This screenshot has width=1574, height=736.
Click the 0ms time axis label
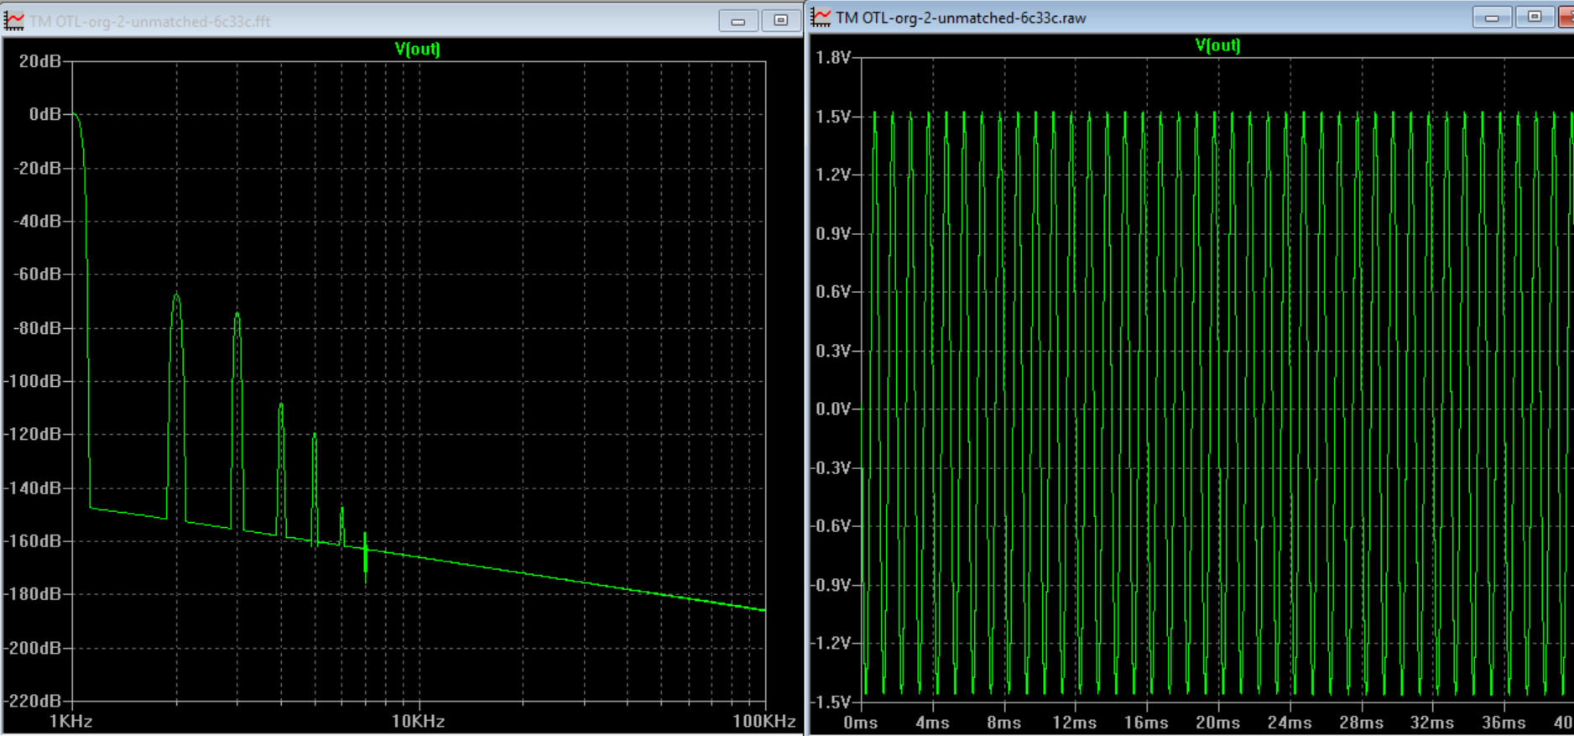tap(861, 723)
